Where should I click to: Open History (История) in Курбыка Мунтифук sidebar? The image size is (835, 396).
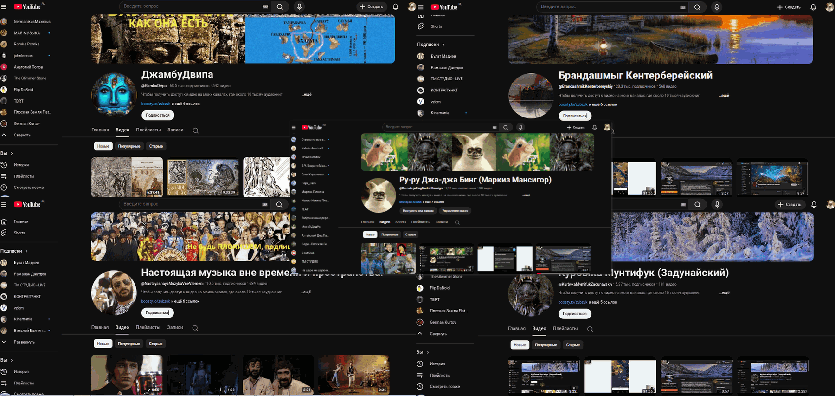[x=437, y=364]
